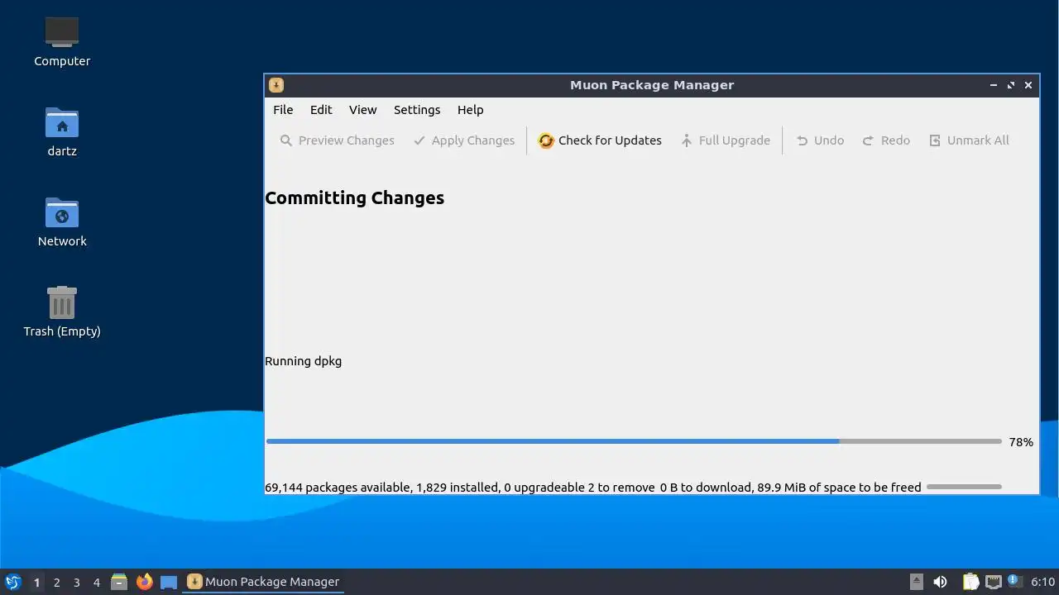The image size is (1059, 595).
Task: Open the Trash (Empty) desktop icon
Action: (x=62, y=312)
